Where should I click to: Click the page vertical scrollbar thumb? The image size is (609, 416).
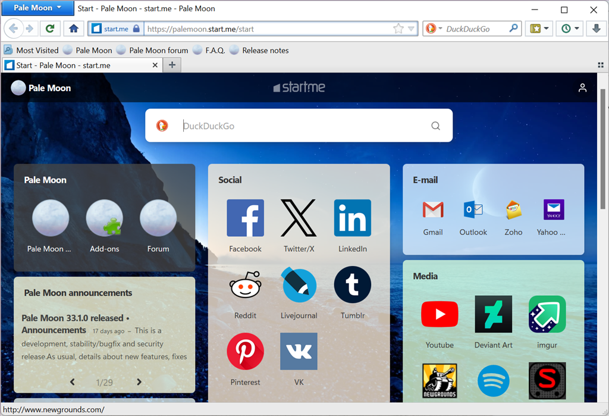pyautogui.click(x=603, y=149)
